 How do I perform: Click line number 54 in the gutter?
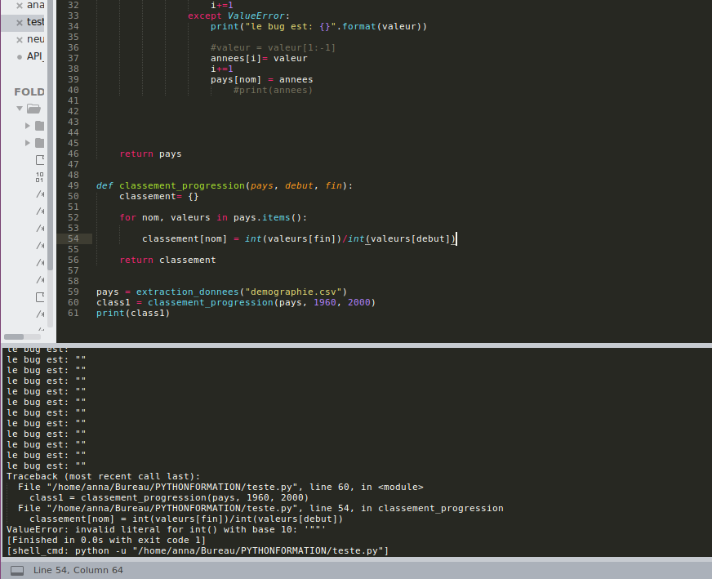(x=73, y=238)
